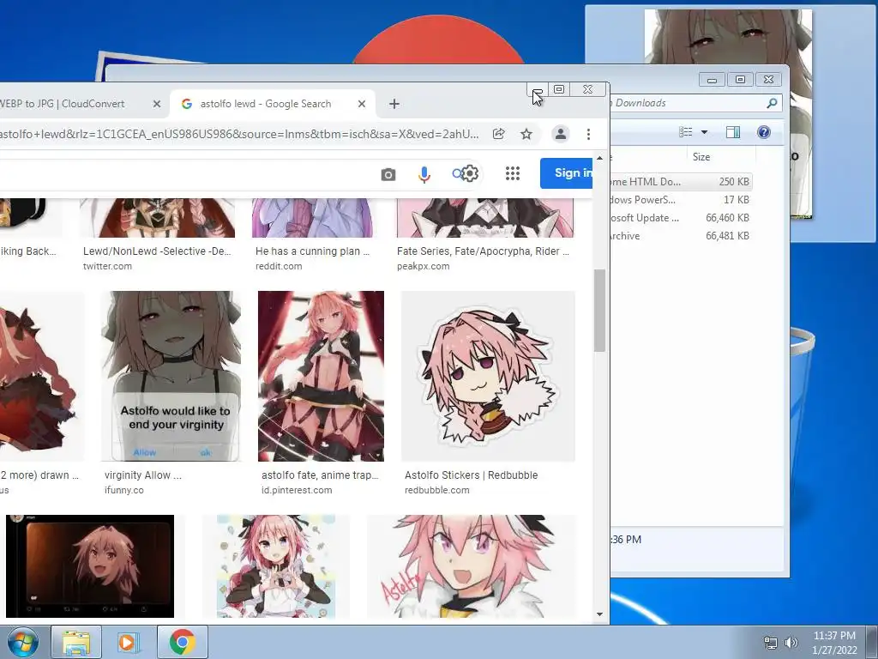
Task: Select the Archive file row, 66,481 KB
Action: click(680, 236)
